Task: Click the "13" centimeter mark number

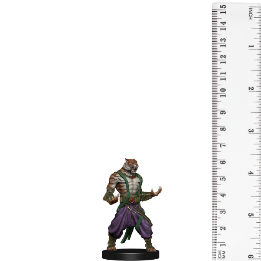Action: (x=223, y=43)
